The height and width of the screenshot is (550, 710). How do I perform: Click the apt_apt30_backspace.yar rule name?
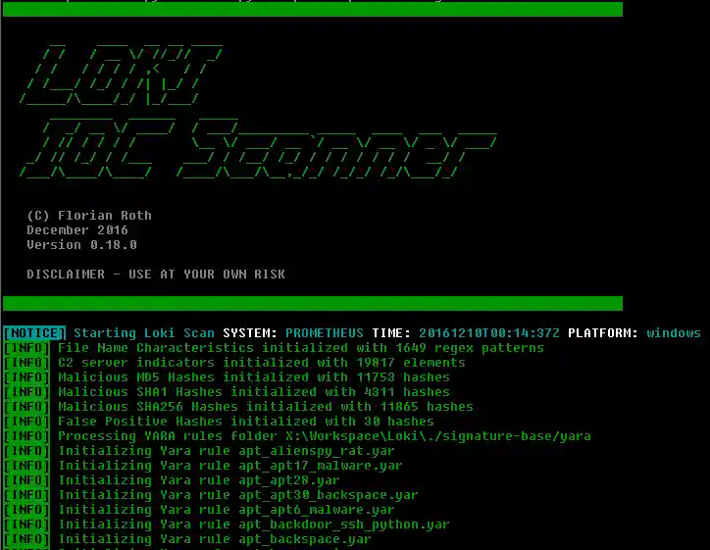329,495
